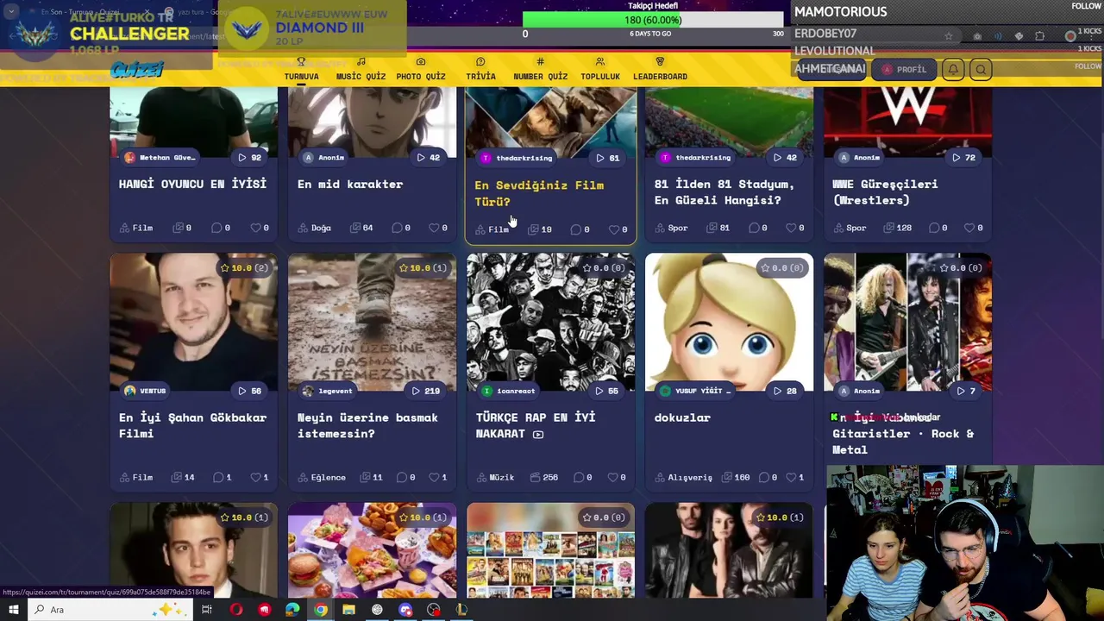This screenshot has height=621, width=1104.
Task: Open quiz '81 İlden 81 Stadyum, En Güzeli Hangisi?'
Action: (x=724, y=191)
